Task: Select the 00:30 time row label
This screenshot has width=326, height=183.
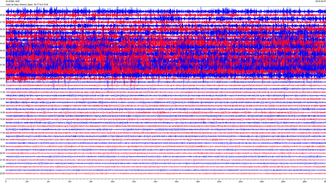Action: coord(2,15)
